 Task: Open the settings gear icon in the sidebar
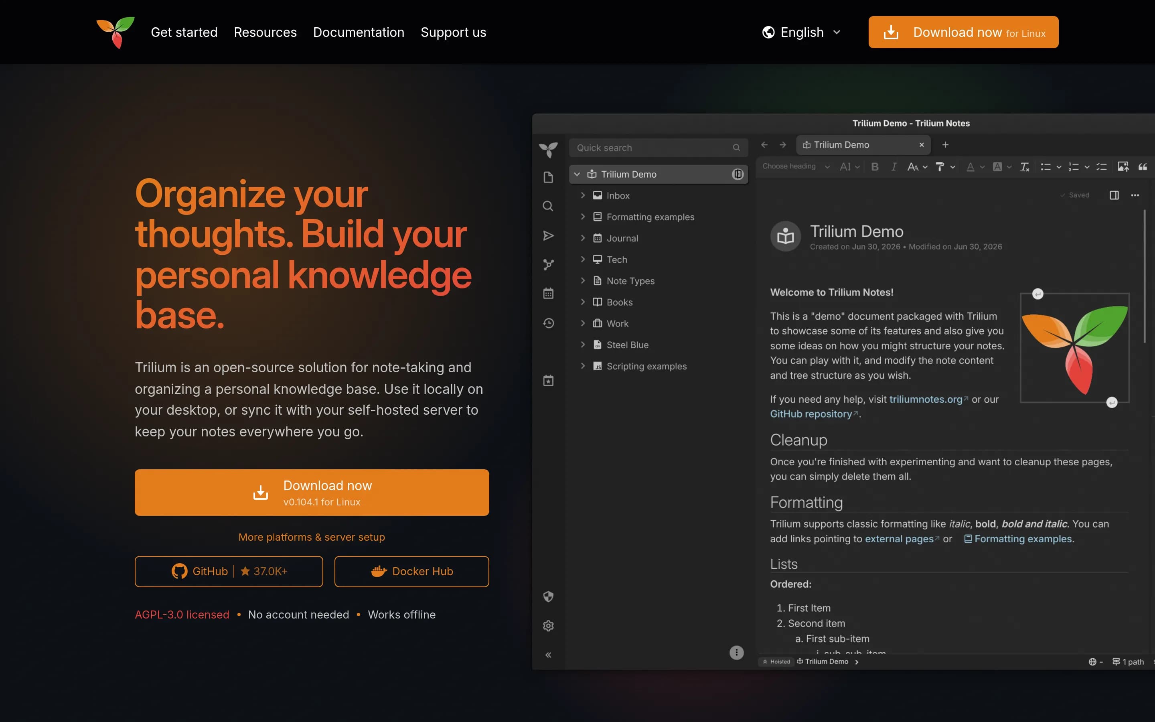coord(548,626)
